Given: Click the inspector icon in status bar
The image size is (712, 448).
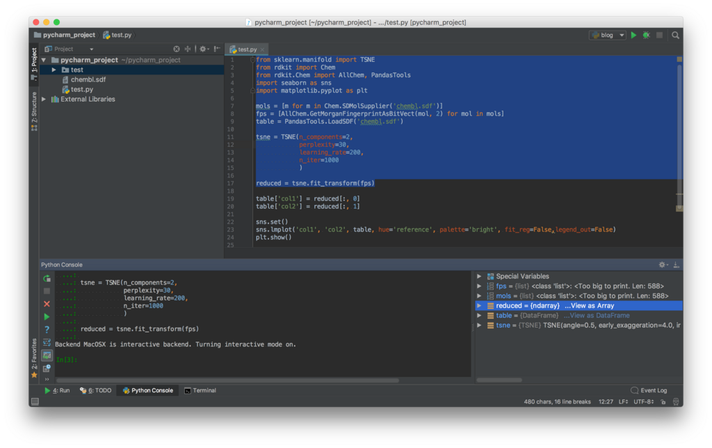Looking at the screenshot, I should coord(676,401).
